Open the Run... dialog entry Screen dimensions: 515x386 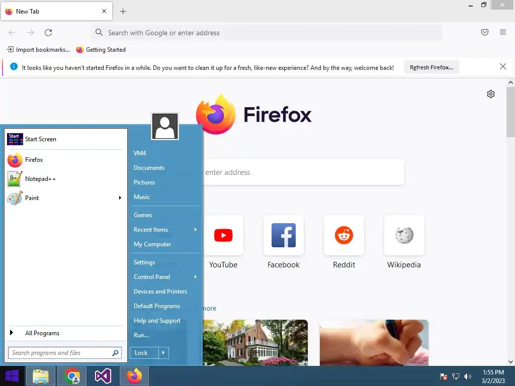tap(141, 335)
